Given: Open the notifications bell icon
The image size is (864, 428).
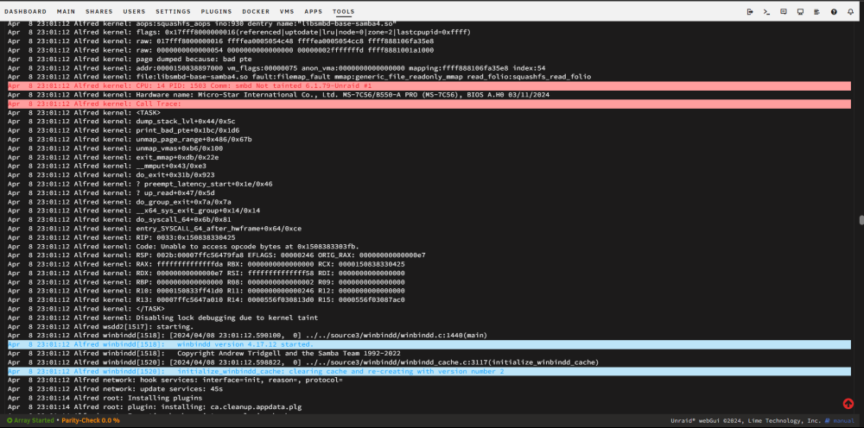Looking at the screenshot, I should (851, 11).
